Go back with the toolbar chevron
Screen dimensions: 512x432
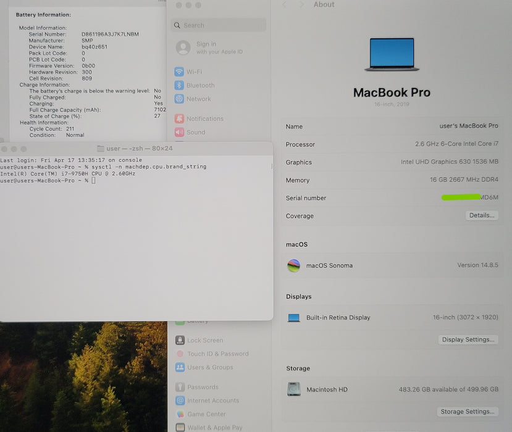(x=284, y=4)
